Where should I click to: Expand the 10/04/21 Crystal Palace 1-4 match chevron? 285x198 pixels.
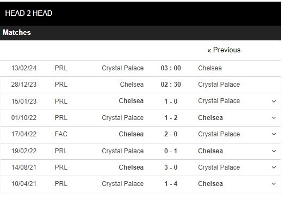point(274,184)
